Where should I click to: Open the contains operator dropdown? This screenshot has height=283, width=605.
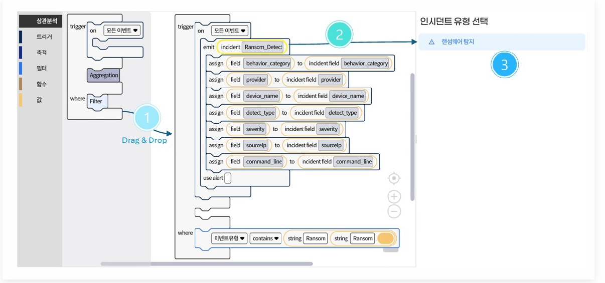click(x=266, y=238)
